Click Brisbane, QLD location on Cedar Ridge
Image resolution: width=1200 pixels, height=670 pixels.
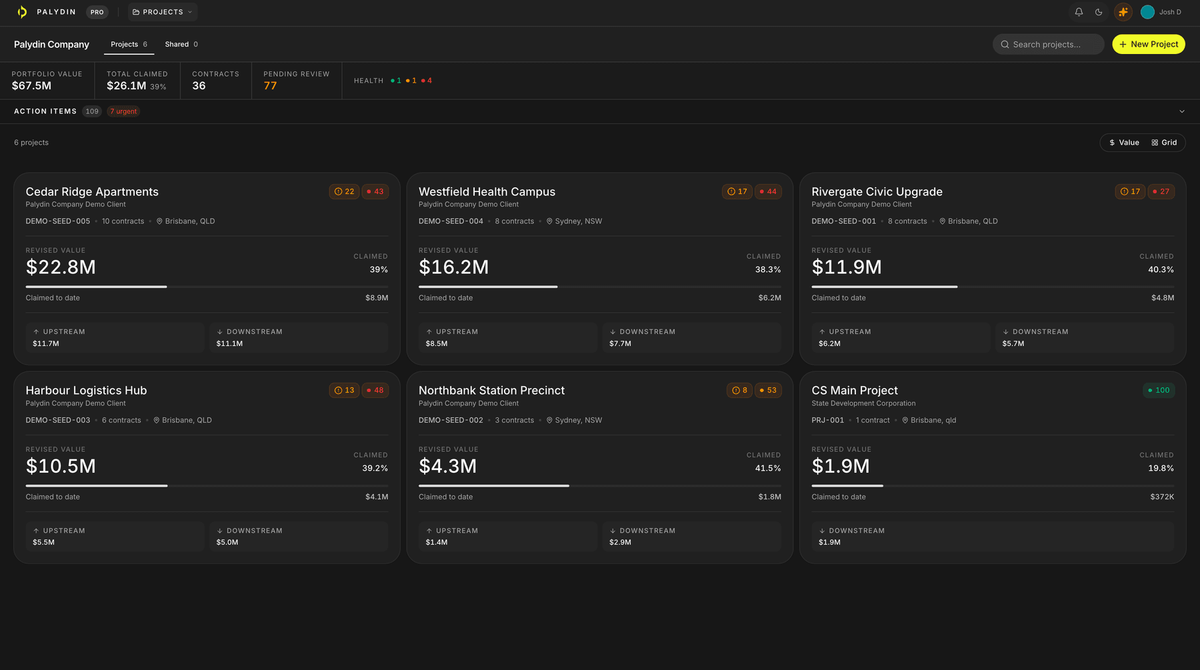pyautogui.click(x=185, y=221)
